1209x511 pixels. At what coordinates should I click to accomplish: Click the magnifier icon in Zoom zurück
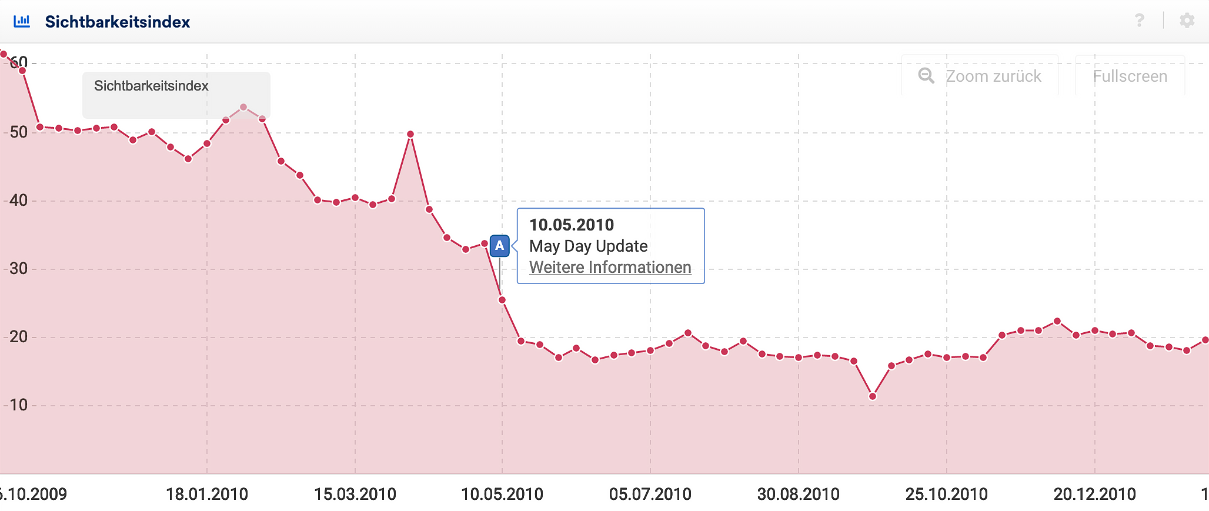tap(926, 76)
